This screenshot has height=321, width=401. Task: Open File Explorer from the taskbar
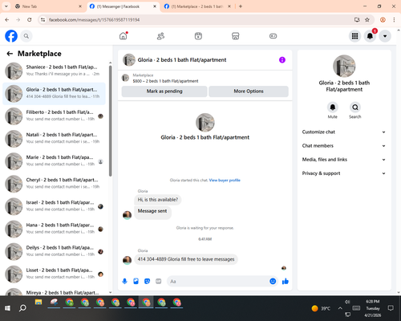(x=38, y=303)
